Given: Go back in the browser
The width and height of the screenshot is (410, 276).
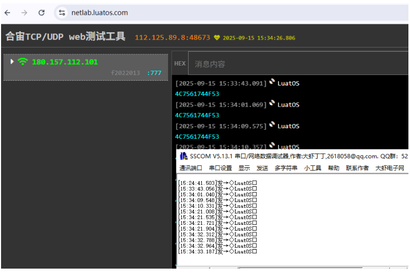Looking at the screenshot, I should click(x=7, y=13).
